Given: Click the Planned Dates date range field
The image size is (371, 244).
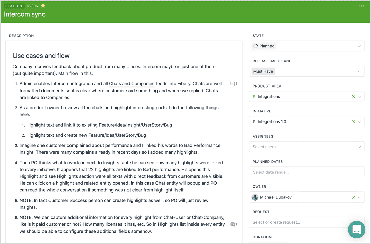Looking at the screenshot, I should pyautogui.click(x=306, y=172).
